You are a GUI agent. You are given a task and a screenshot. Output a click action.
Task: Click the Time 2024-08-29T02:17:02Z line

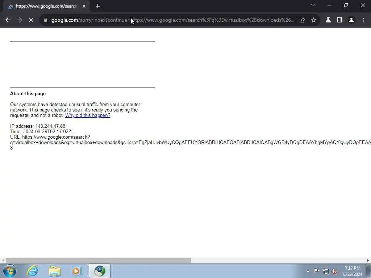[41, 131]
